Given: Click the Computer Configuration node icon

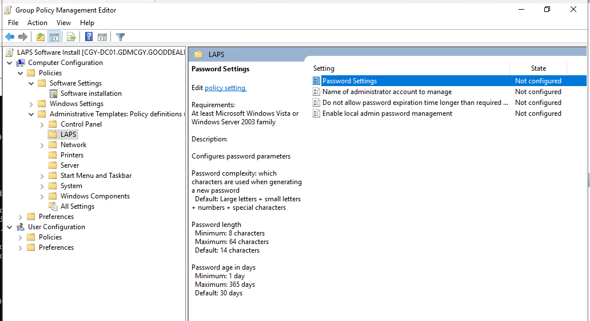Looking at the screenshot, I should tap(21, 63).
